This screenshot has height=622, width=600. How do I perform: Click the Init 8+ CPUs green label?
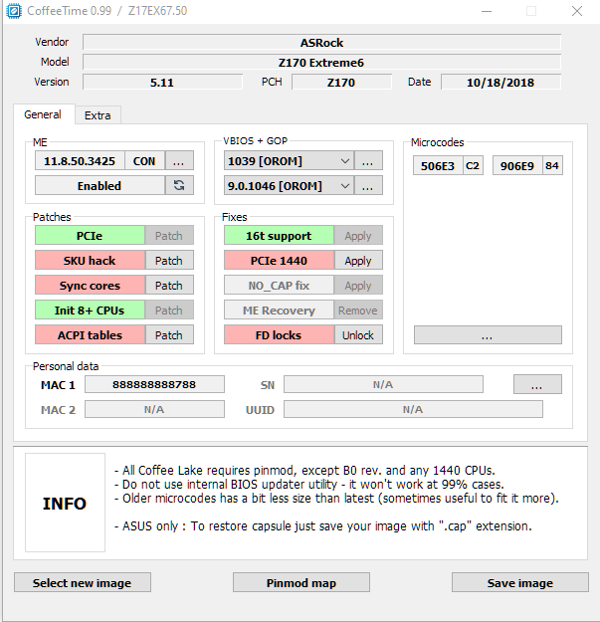[x=90, y=311]
